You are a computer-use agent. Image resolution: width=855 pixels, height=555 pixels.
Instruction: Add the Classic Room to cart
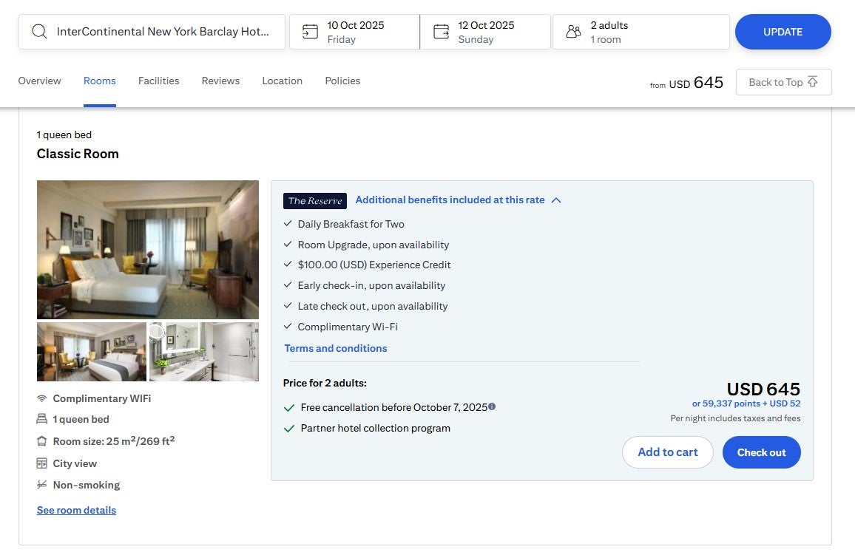coord(667,452)
